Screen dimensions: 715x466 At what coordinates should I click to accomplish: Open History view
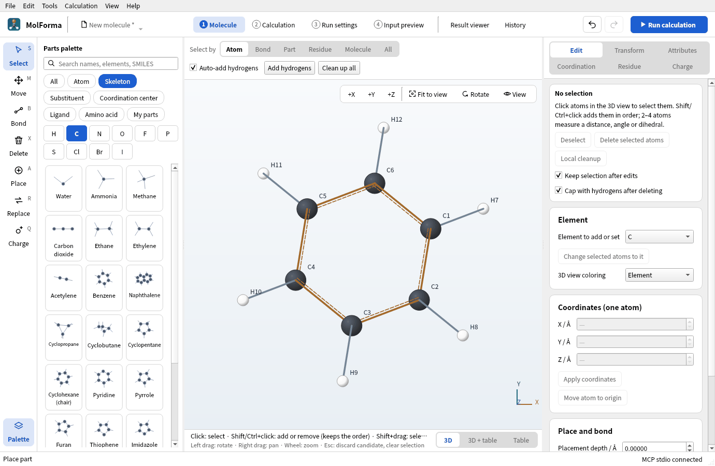click(x=515, y=25)
